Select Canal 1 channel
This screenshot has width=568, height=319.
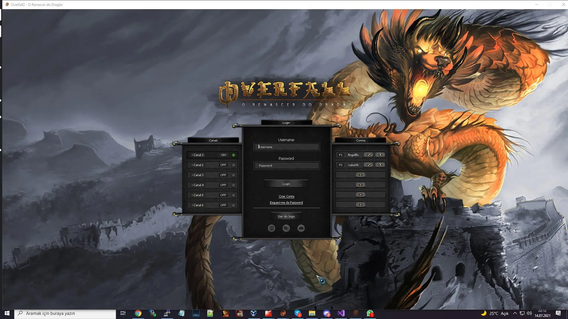pyautogui.click(x=212, y=155)
